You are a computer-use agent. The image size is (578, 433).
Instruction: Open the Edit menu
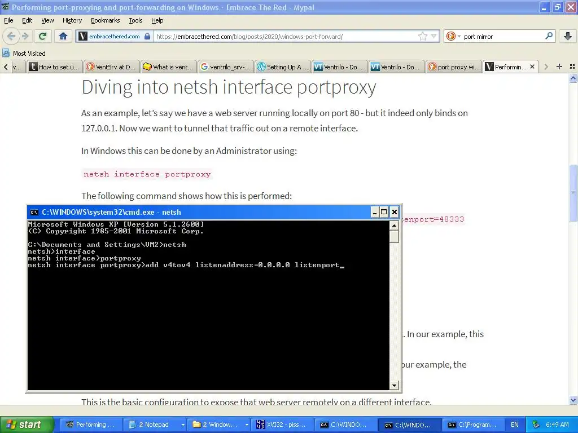pyautogui.click(x=27, y=20)
